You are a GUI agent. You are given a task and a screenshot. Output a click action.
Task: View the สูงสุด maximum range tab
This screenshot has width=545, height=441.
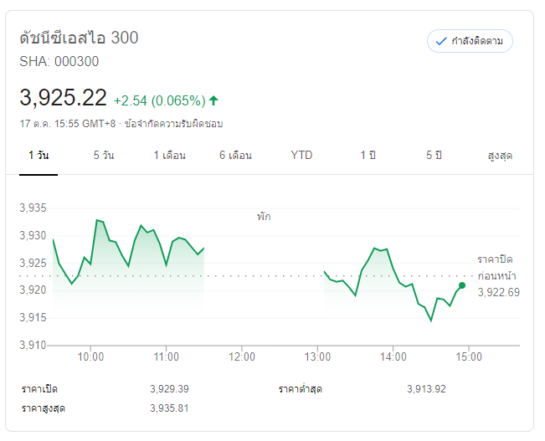500,156
